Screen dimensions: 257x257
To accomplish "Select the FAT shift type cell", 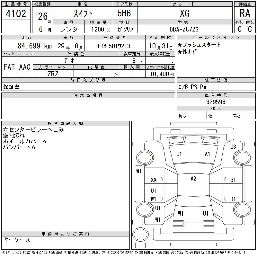I will pos(9,67).
